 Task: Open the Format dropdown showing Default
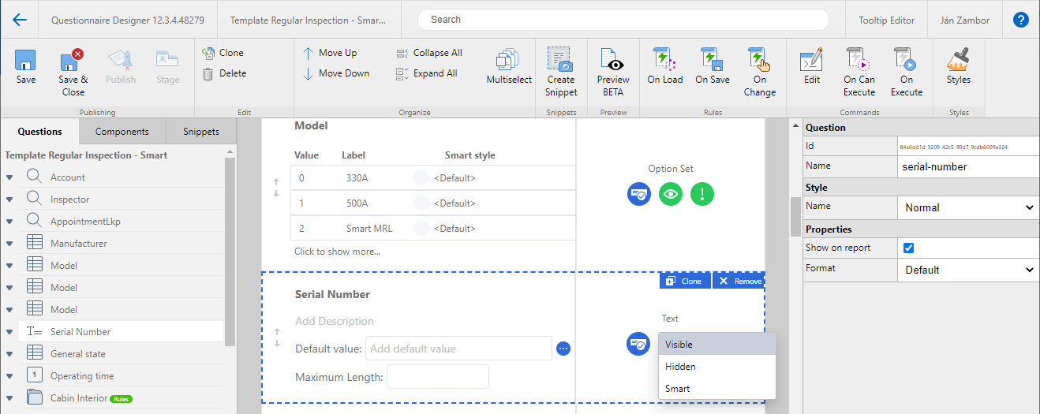pyautogui.click(x=967, y=270)
